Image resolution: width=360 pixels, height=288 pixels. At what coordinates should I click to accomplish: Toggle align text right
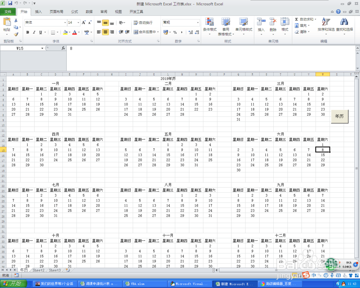112,32
